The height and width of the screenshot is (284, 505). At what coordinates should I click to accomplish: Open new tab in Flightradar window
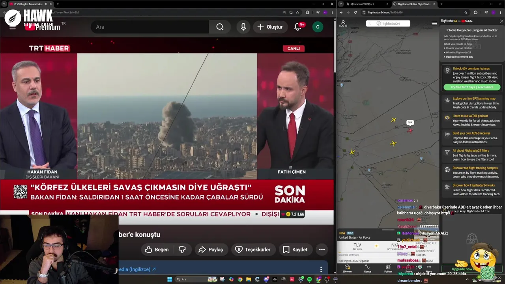click(x=441, y=4)
